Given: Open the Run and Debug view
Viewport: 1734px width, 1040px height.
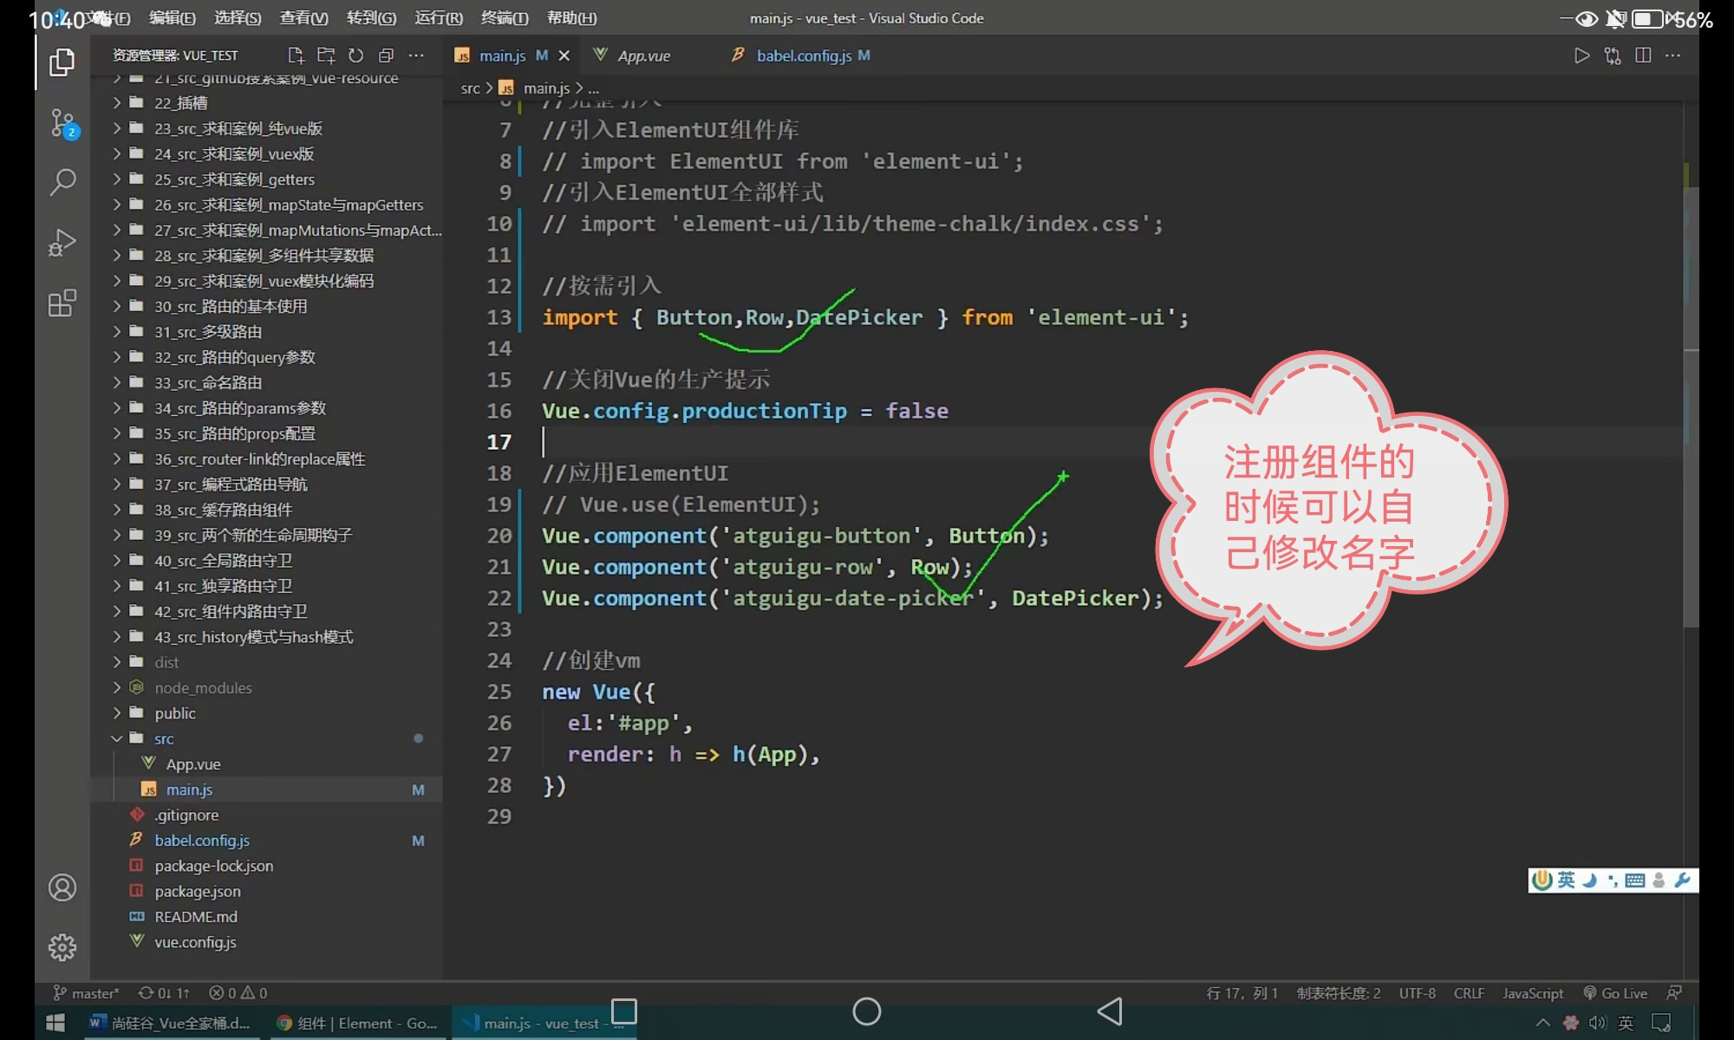Looking at the screenshot, I should tap(62, 243).
